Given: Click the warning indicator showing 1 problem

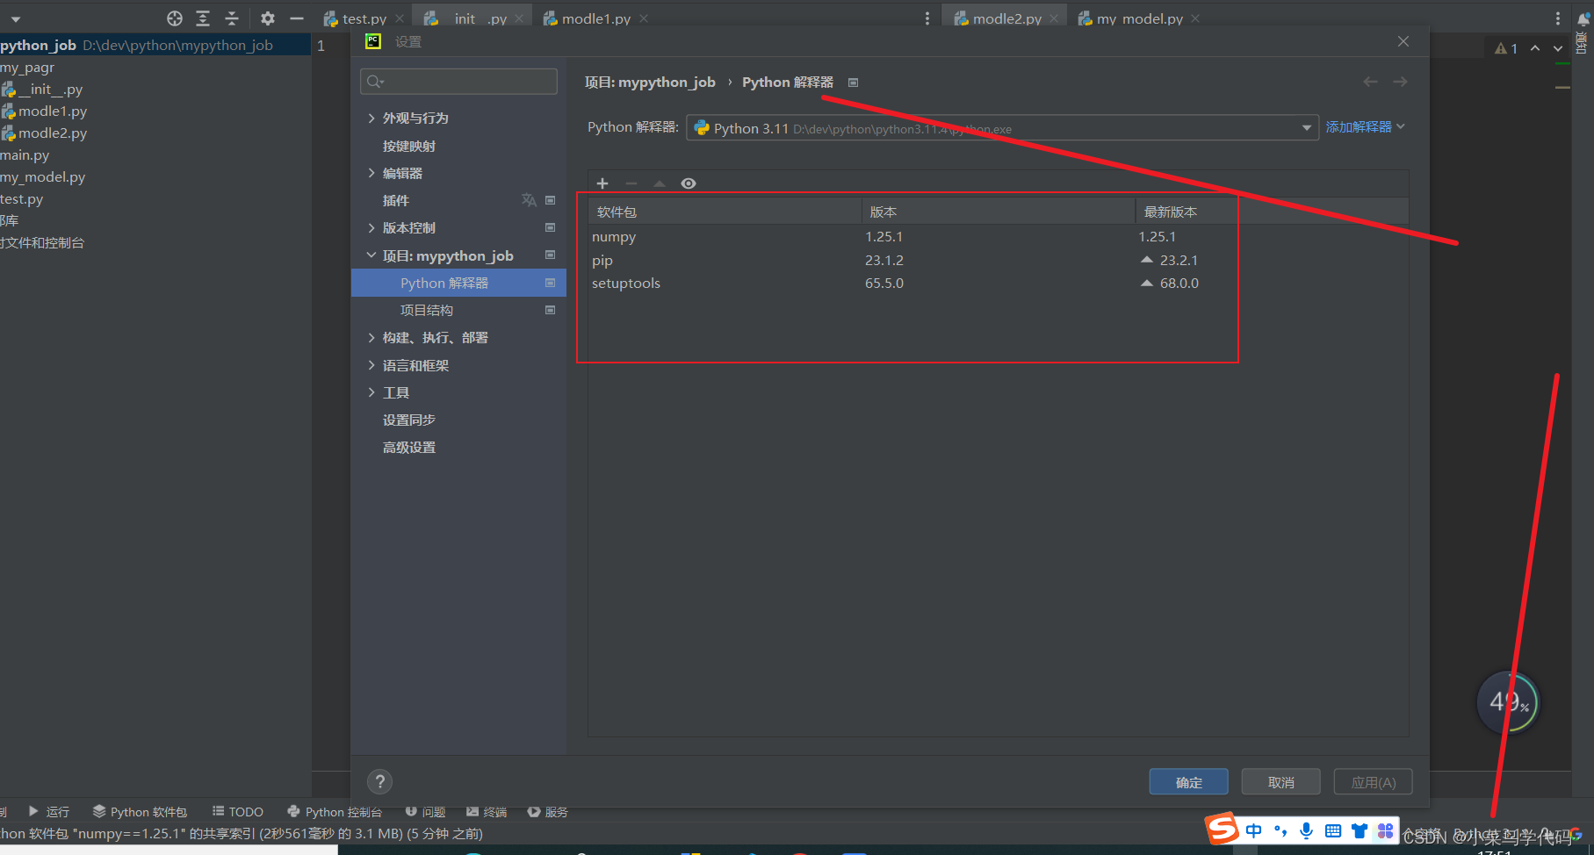Looking at the screenshot, I should point(1506,48).
